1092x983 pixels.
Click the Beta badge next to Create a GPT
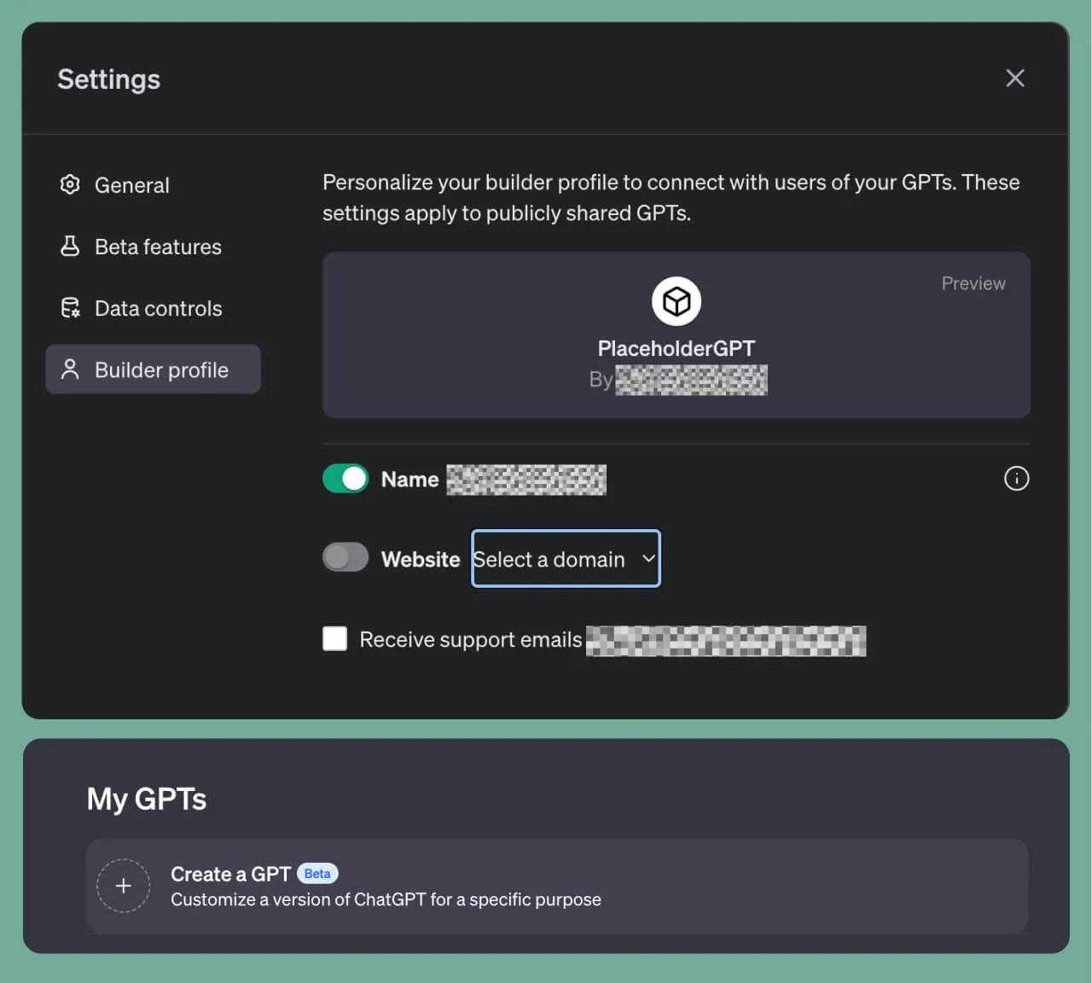pos(317,874)
